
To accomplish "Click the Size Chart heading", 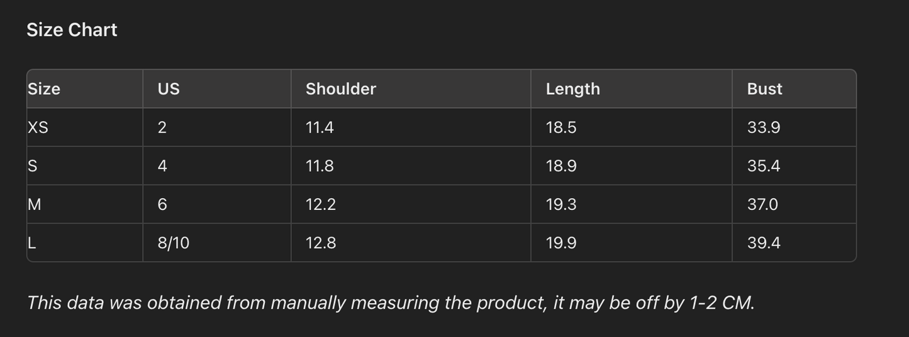I will [x=72, y=30].
